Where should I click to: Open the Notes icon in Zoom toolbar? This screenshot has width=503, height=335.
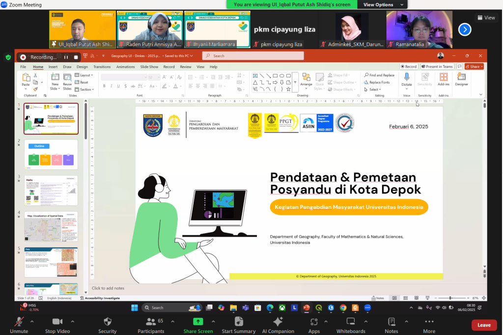(x=391, y=322)
